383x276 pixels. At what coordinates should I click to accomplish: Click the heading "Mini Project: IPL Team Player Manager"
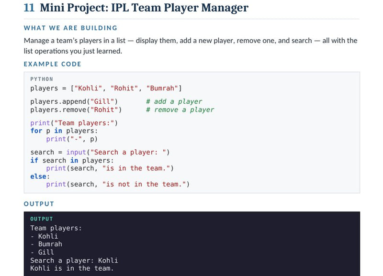[x=144, y=8]
